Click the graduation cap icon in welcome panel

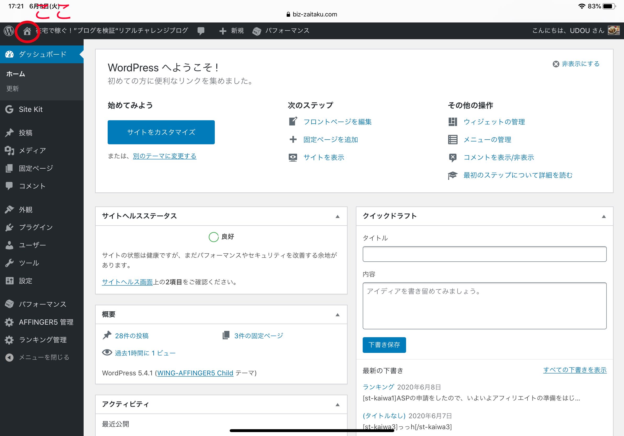[x=453, y=175]
